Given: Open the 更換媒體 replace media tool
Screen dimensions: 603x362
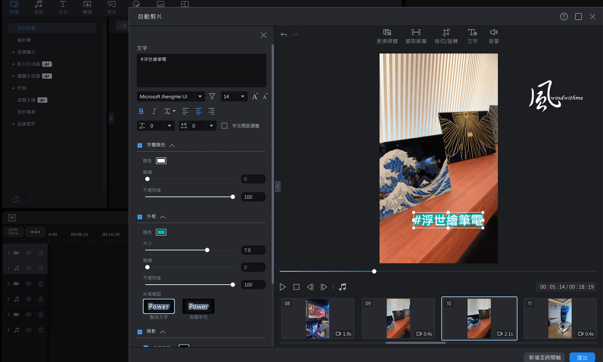Looking at the screenshot, I should 387,36.
